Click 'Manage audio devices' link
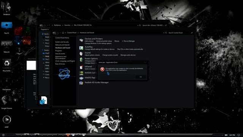The width and height of the screenshot is (243, 137). coord(128,55)
